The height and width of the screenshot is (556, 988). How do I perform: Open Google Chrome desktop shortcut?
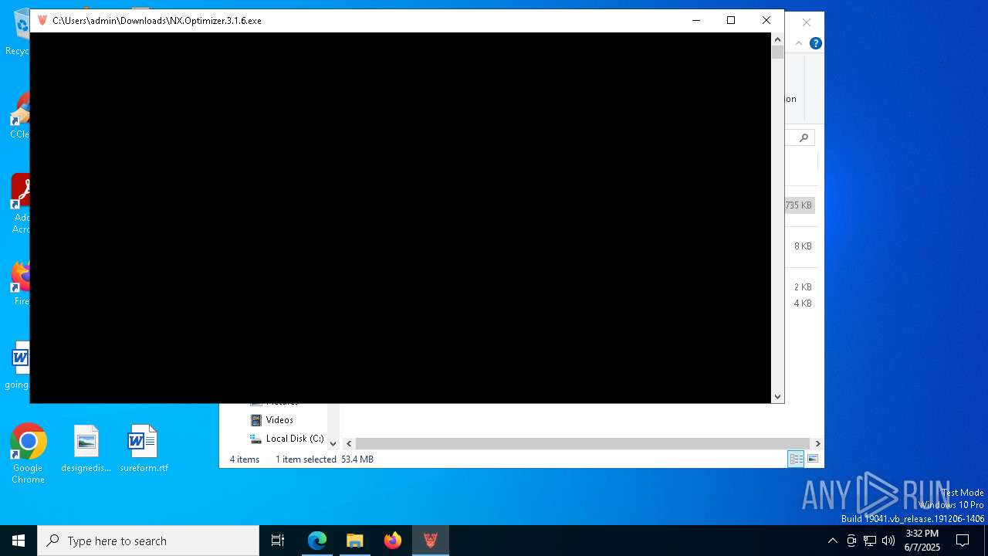(29, 454)
